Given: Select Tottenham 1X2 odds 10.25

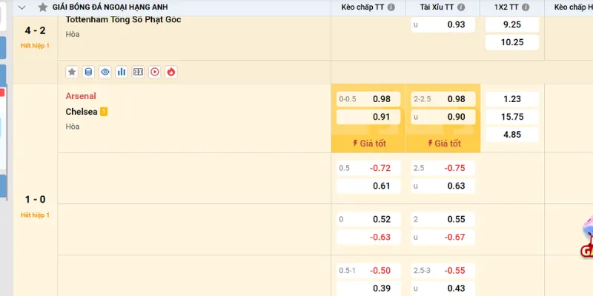Looking at the screenshot, I should tap(512, 42).
